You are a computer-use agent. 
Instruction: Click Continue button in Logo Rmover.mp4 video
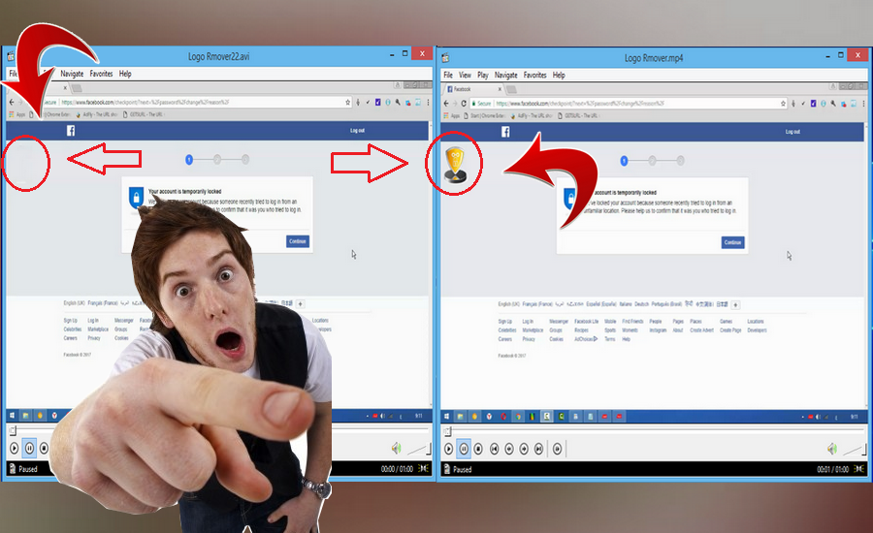(732, 242)
